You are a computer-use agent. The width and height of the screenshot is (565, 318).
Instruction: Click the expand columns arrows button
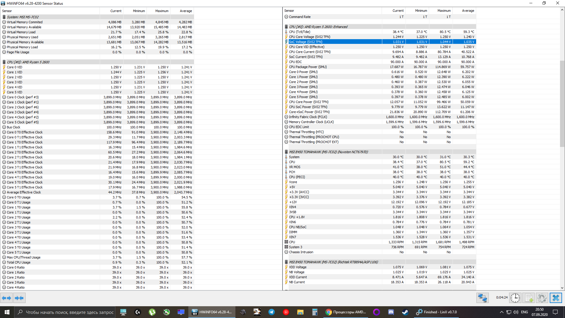(x=6, y=298)
